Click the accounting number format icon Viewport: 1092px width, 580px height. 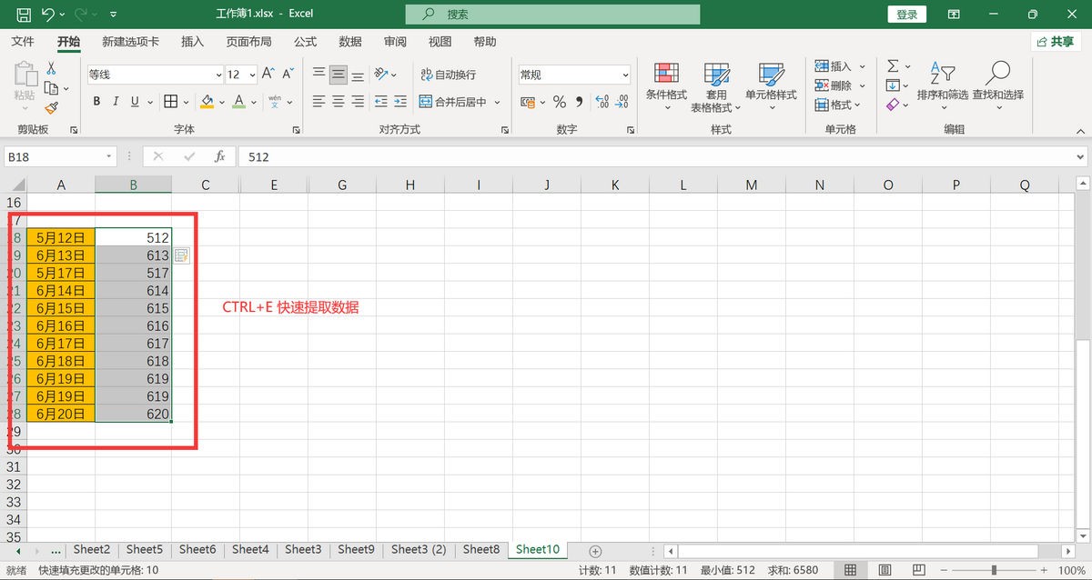click(x=529, y=102)
